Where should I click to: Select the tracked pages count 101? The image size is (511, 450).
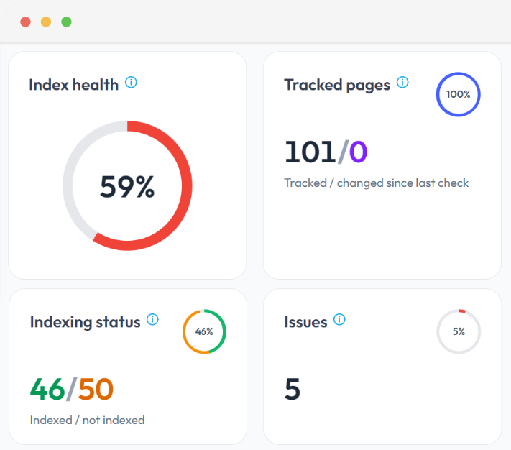tap(310, 152)
